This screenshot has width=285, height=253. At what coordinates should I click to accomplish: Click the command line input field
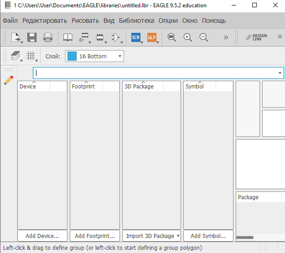[158, 73]
